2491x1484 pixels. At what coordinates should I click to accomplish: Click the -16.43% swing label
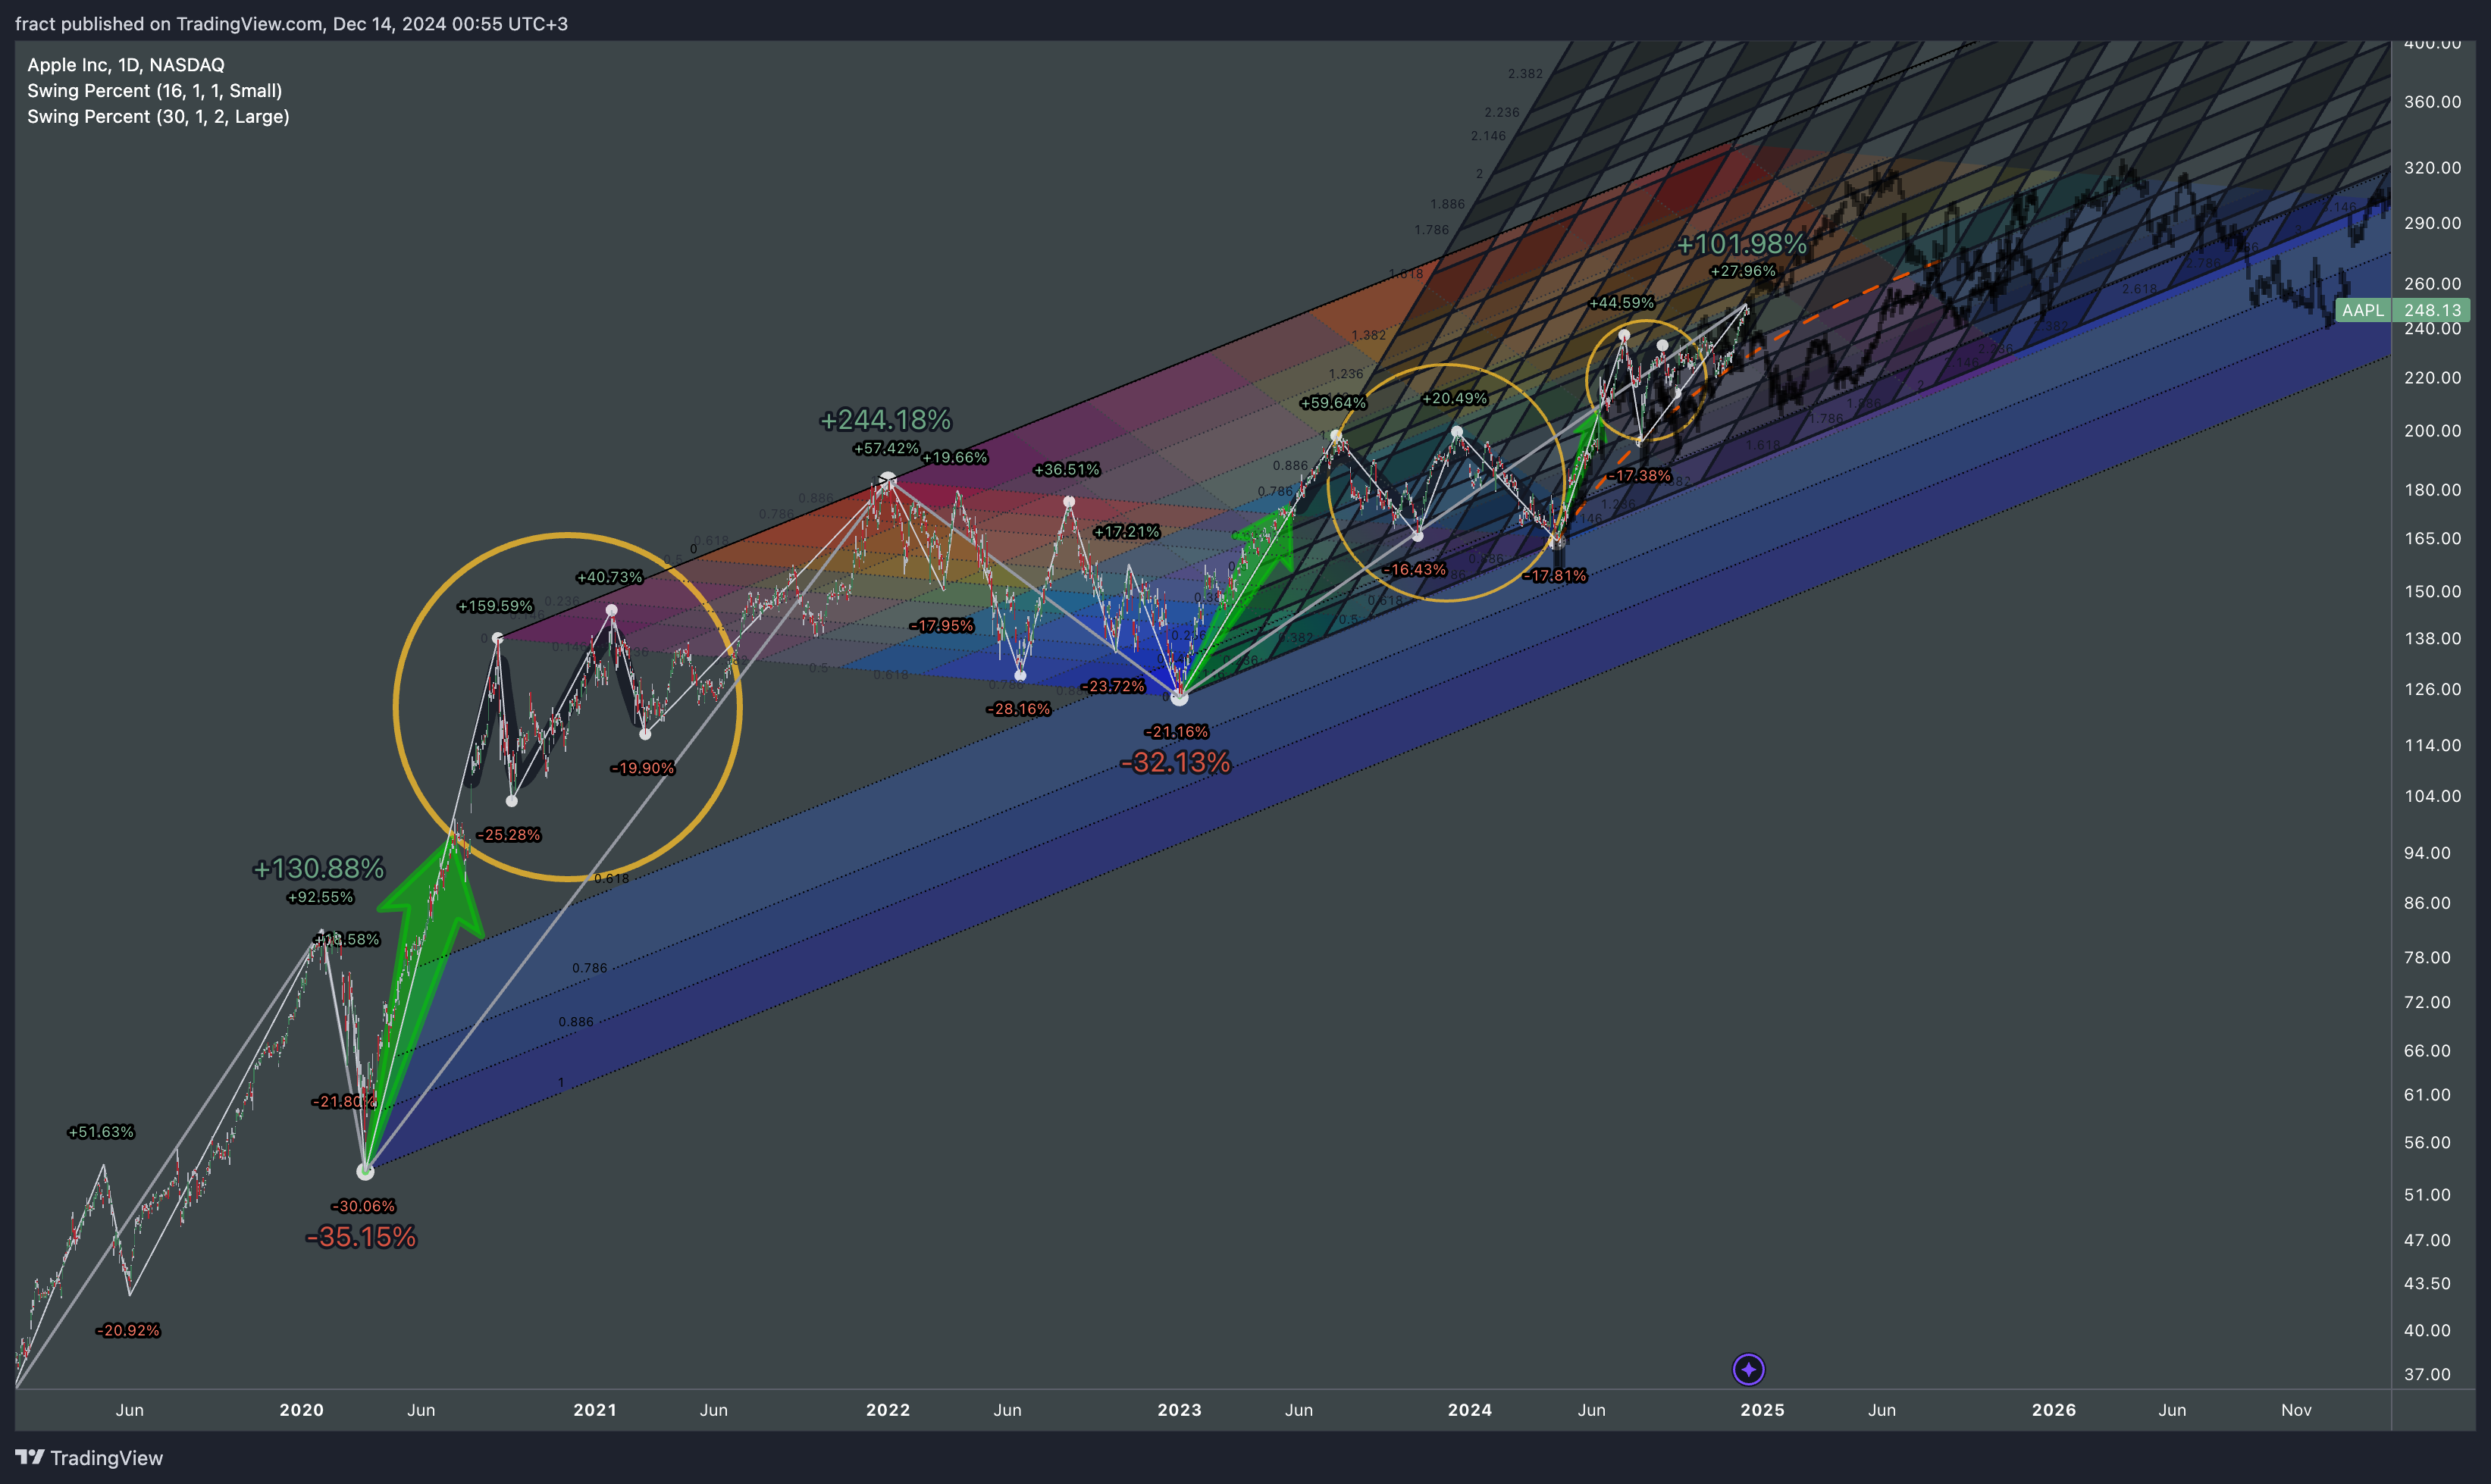[x=1415, y=569]
